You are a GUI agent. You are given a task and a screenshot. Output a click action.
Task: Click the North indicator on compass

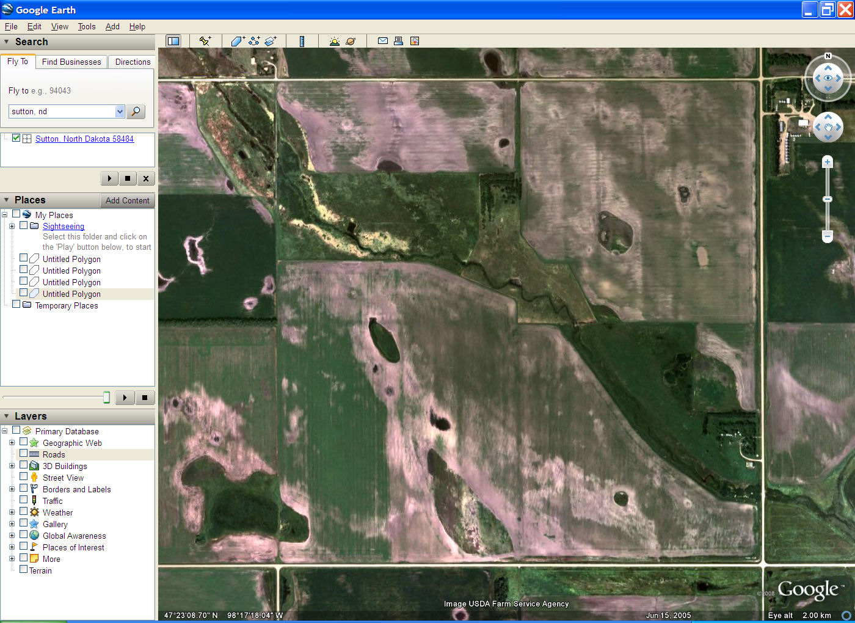828,56
